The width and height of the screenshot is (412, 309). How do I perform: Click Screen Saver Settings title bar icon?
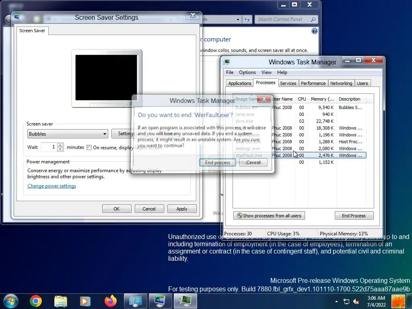click(17, 17)
